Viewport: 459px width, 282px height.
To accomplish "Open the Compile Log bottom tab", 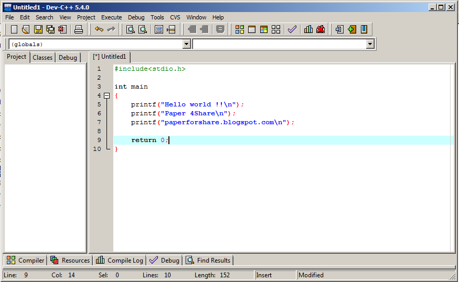I will pos(119,260).
